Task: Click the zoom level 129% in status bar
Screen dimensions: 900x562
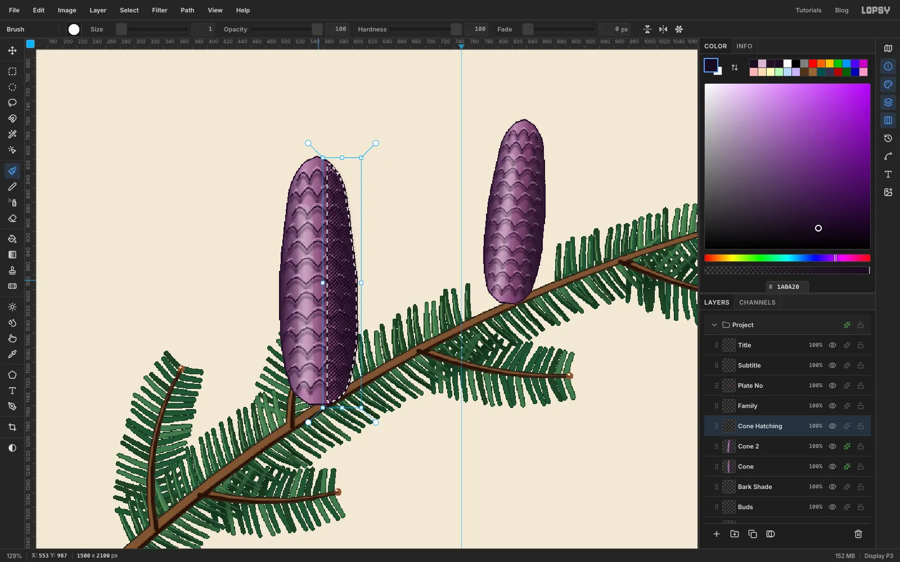Action: [14, 556]
